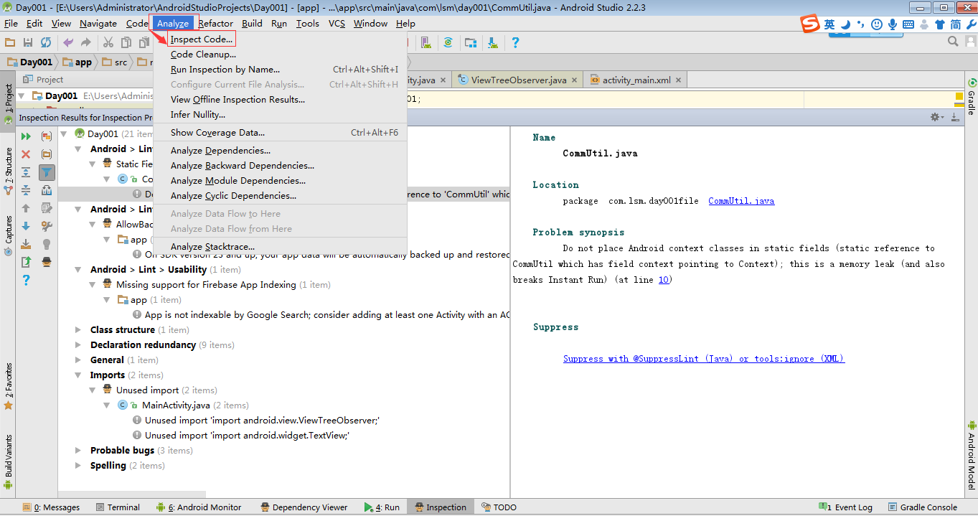Expand the Spelling node
Screen dimensions: 978x516
(78, 466)
